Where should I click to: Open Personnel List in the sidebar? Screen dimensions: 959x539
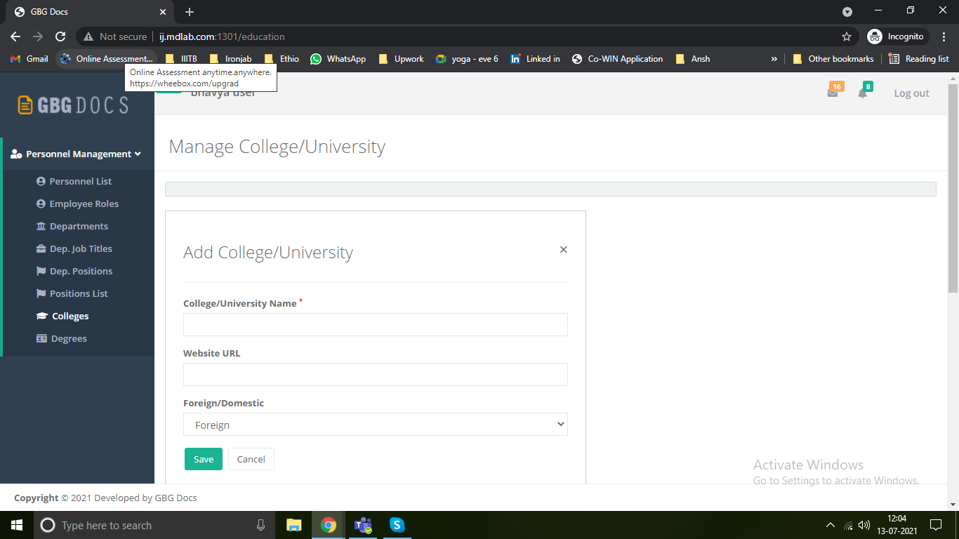(80, 181)
